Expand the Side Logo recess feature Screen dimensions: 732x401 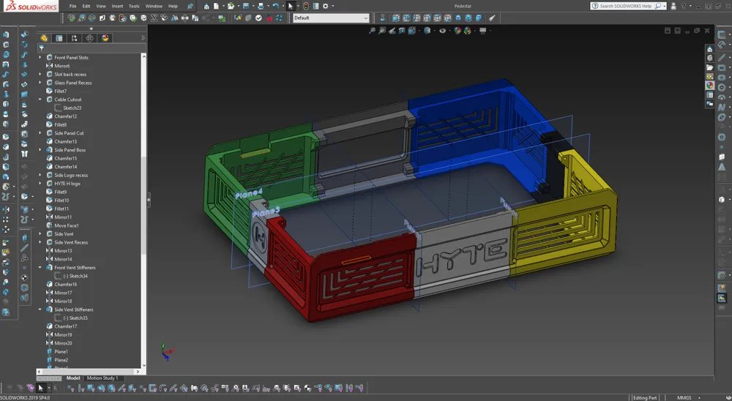pos(40,175)
